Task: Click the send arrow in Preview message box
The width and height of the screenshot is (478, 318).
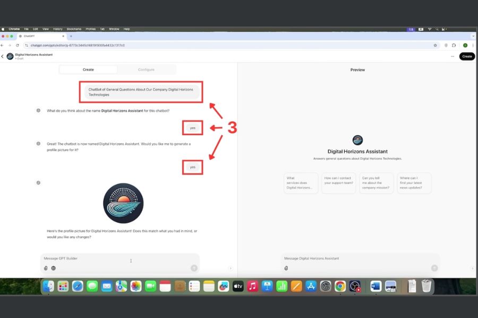Action: [x=434, y=268]
